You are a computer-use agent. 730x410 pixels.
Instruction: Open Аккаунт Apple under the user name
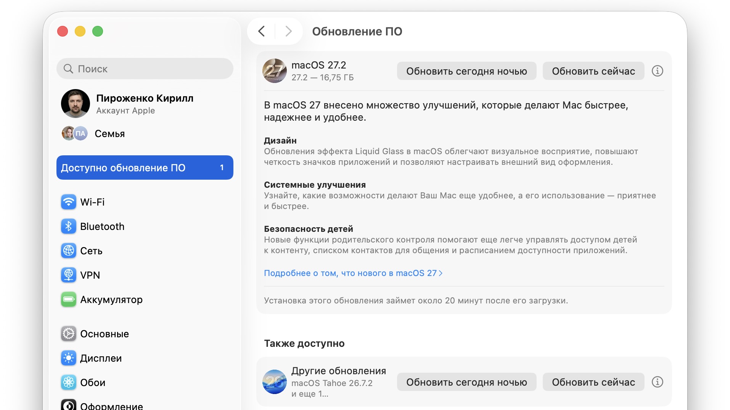click(x=125, y=111)
